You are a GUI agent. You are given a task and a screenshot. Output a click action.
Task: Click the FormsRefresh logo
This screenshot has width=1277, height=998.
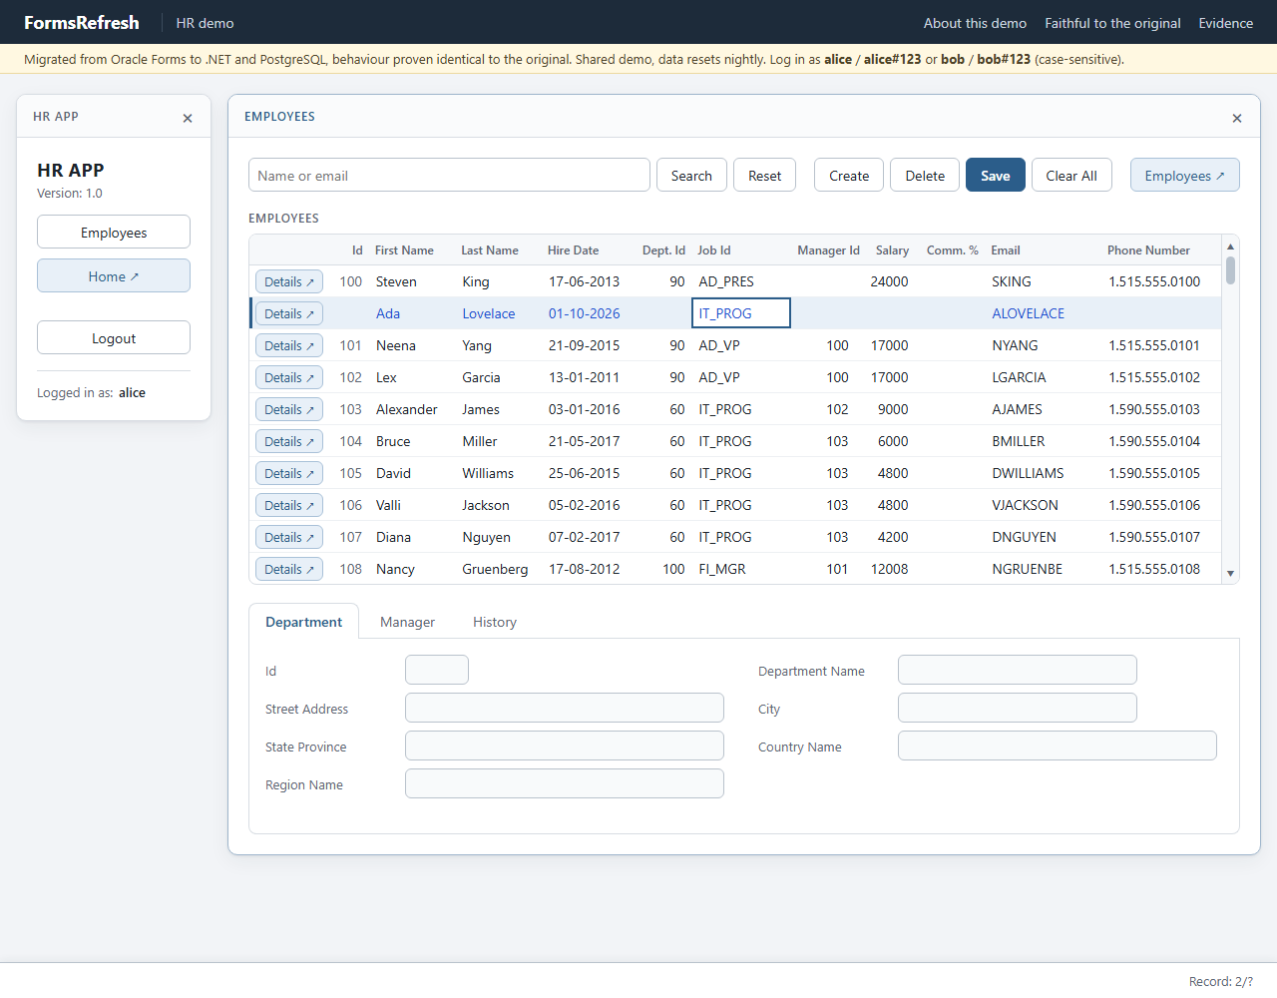point(82,22)
